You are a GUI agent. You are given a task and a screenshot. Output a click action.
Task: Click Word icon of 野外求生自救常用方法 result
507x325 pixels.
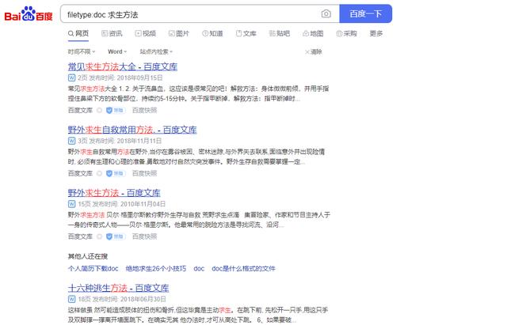[71, 141]
